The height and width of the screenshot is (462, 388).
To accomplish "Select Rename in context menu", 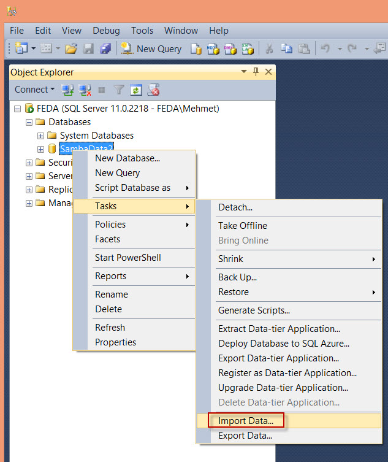I will click(134, 295).
